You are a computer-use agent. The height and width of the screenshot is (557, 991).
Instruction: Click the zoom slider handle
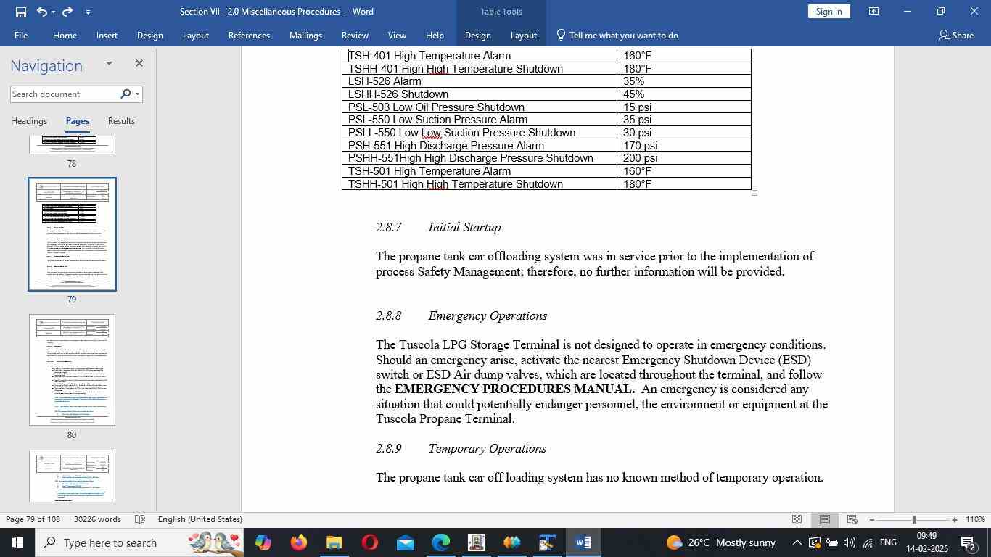[x=914, y=520]
